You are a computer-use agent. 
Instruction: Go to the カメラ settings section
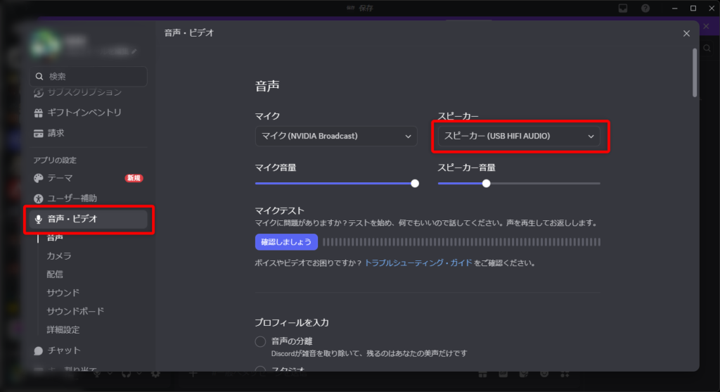click(x=59, y=256)
